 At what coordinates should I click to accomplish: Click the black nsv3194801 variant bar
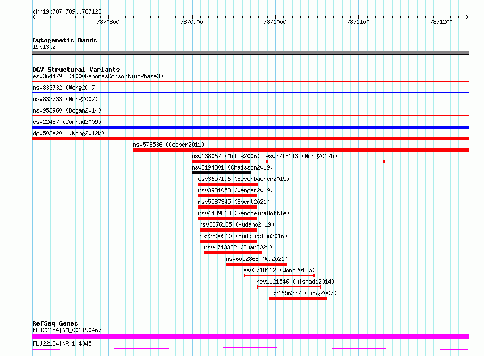pos(221,173)
